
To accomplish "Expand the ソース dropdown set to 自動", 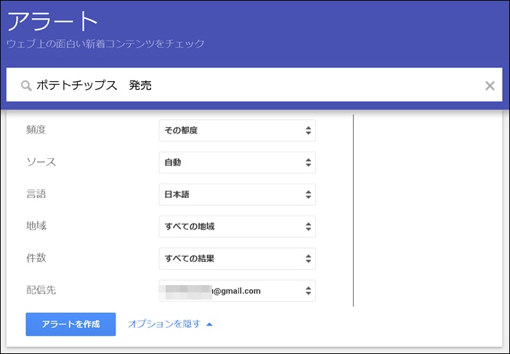I will 237,162.
